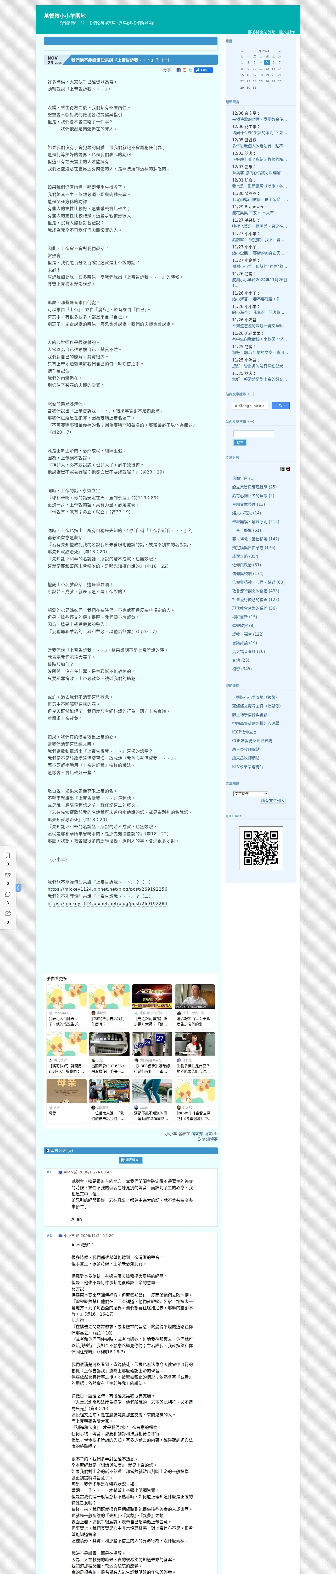Open link ICCP信仰宣言
The height and width of the screenshot is (1574, 336).
tap(244, 732)
